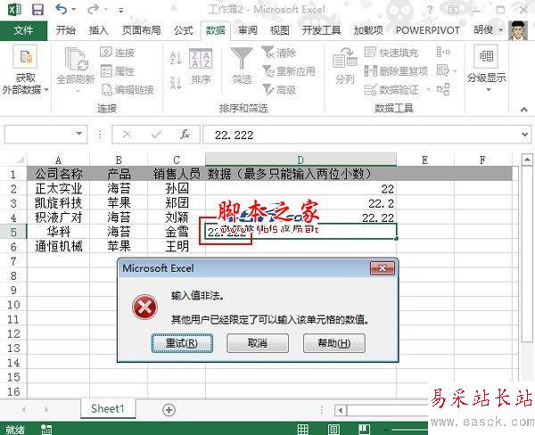Select column D header
The height and width of the screenshot is (435, 535).
pos(300,160)
